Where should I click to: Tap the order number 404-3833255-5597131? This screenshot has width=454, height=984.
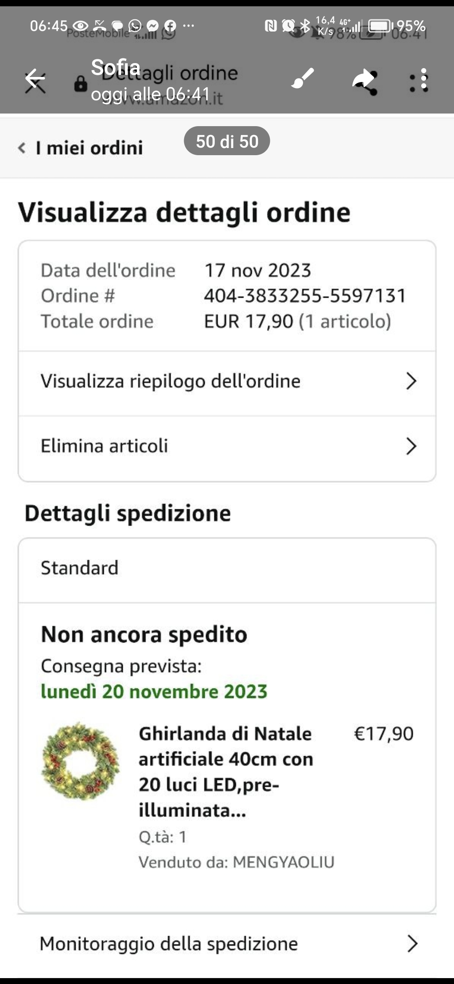click(x=305, y=296)
